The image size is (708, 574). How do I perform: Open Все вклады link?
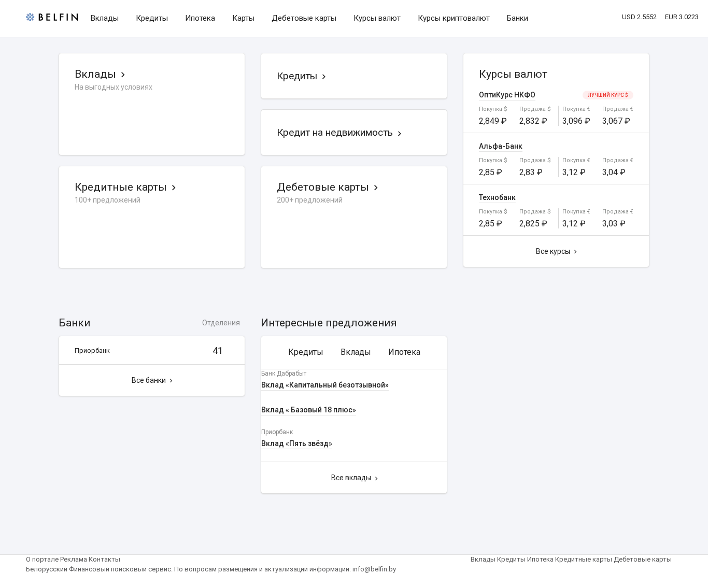[351, 478]
